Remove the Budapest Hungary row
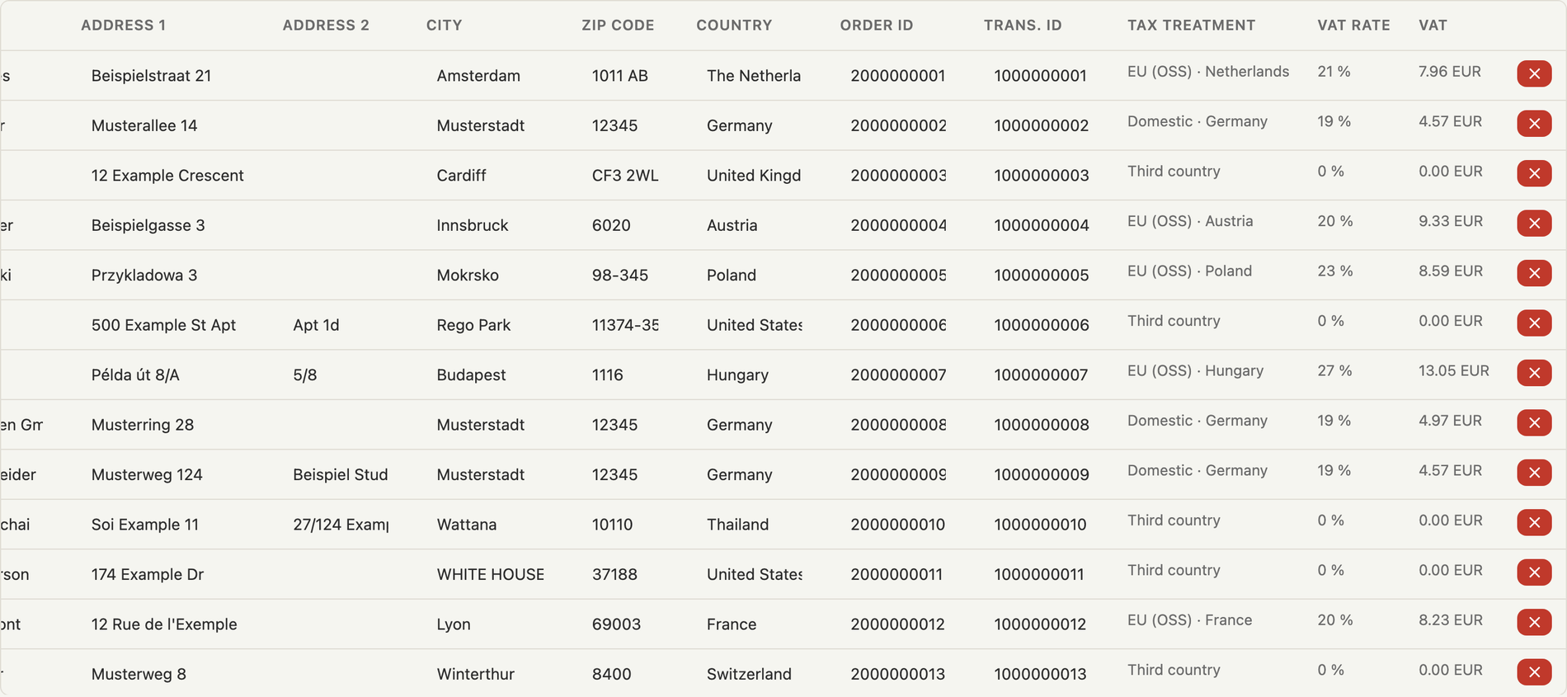This screenshot has height=697, width=1567. [x=1534, y=373]
